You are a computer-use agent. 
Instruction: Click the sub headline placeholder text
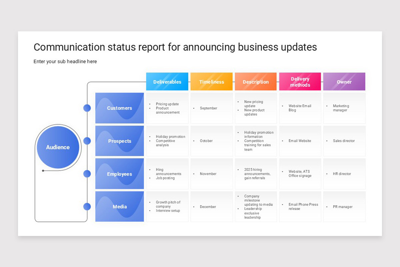pyautogui.click(x=65, y=61)
